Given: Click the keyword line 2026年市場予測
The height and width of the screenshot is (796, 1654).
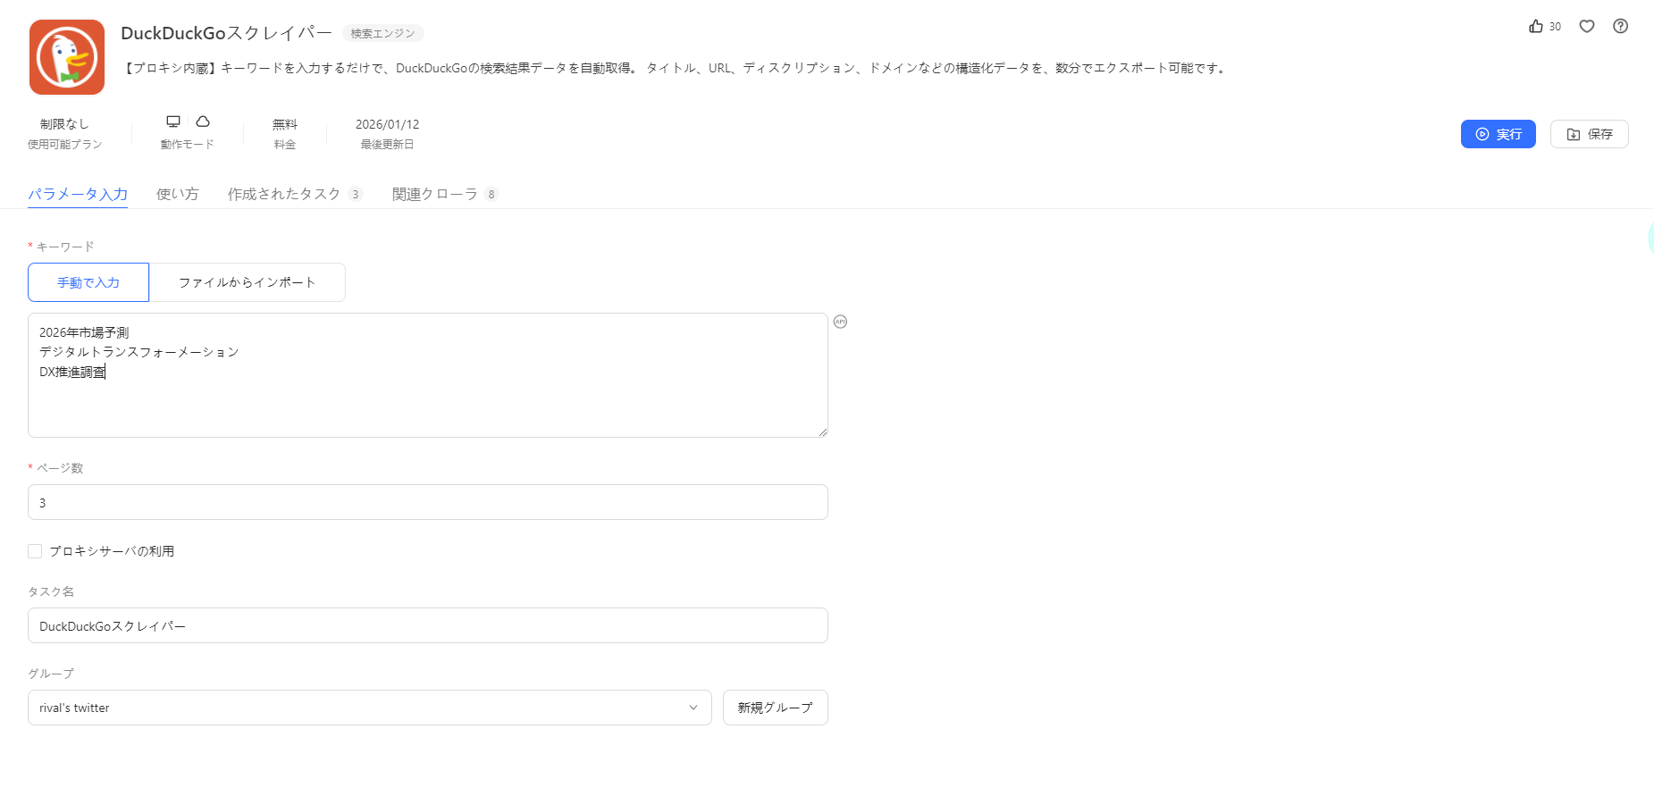Looking at the screenshot, I should click(84, 332).
